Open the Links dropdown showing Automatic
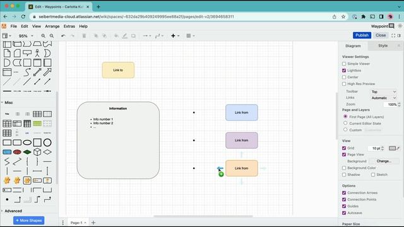Viewport: 404px width, 227px height. pyautogui.click(x=383, y=98)
